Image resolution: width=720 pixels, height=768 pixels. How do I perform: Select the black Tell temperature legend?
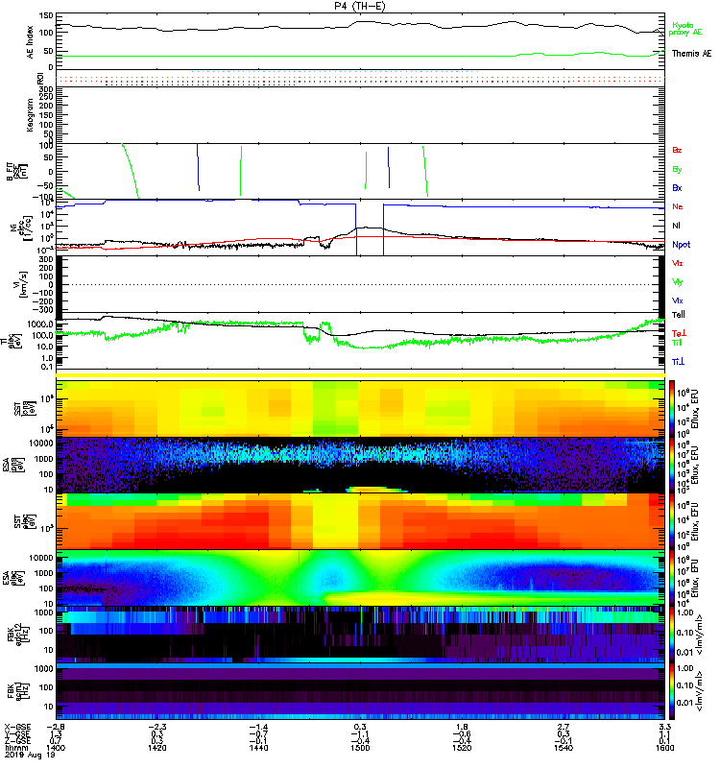pyautogui.click(x=678, y=315)
